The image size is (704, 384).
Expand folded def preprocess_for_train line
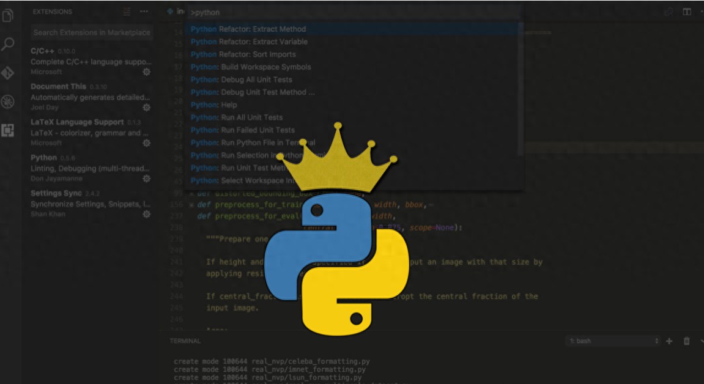click(191, 205)
